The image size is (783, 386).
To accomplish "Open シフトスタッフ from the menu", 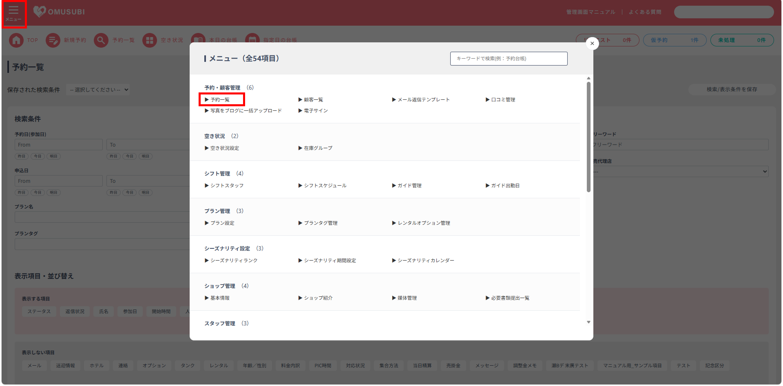I will point(224,186).
